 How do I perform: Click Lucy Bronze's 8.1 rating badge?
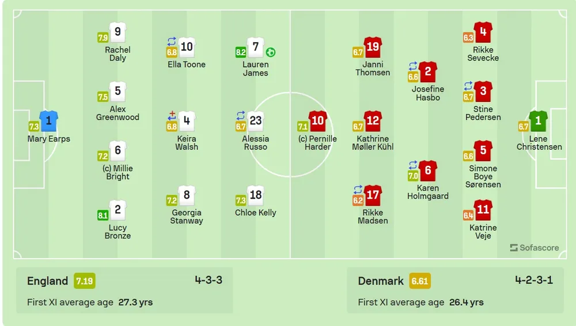coord(103,215)
